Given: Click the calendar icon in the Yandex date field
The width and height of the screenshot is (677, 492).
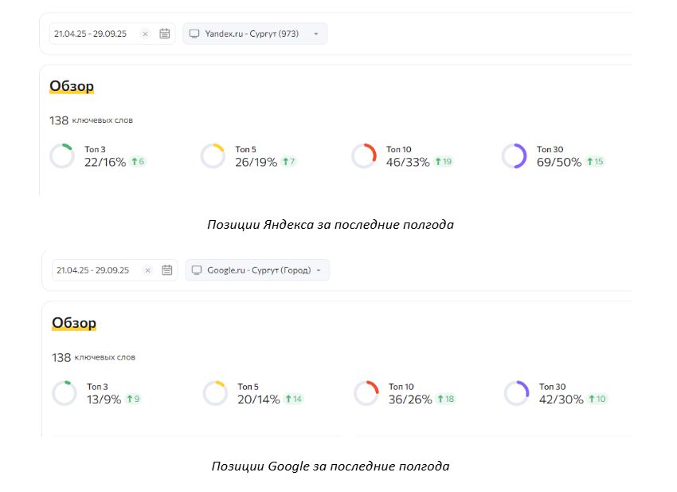Looking at the screenshot, I should pyautogui.click(x=165, y=33).
